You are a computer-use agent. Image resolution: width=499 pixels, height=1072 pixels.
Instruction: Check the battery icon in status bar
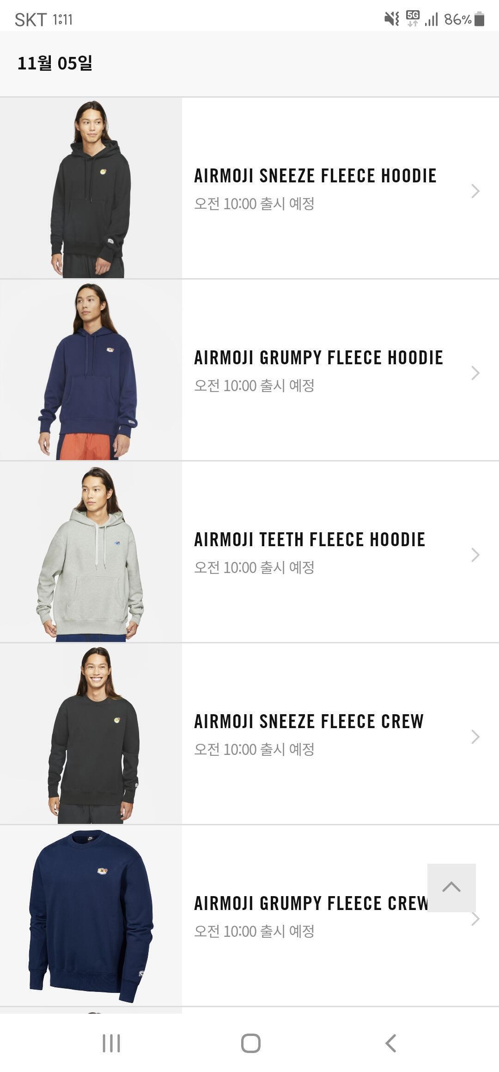tap(479, 19)
